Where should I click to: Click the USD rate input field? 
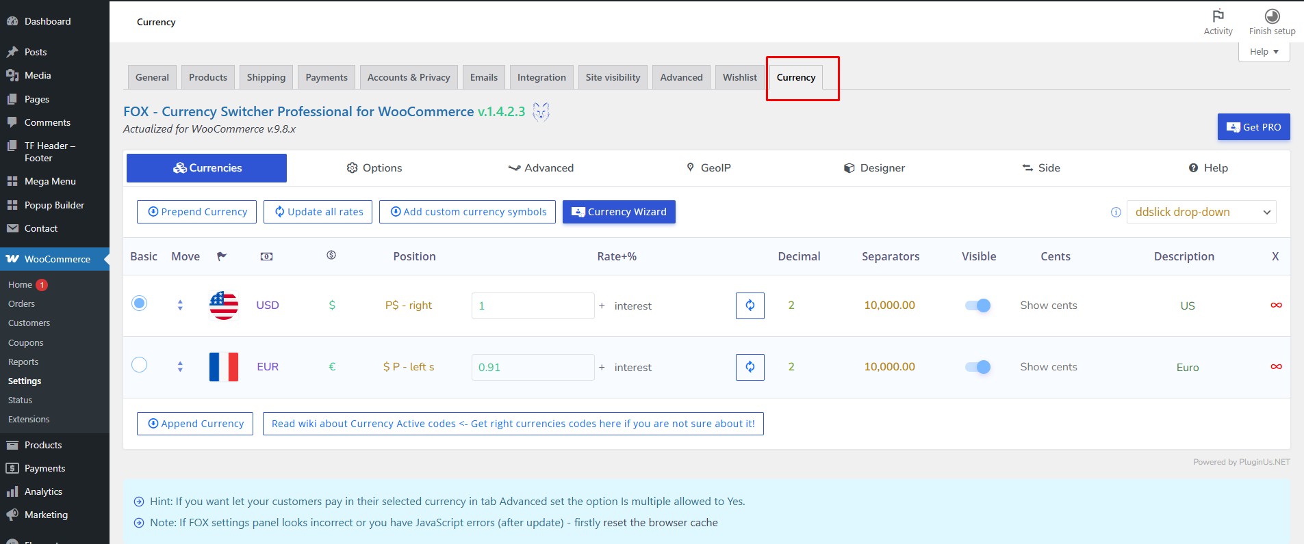(533, 305)
